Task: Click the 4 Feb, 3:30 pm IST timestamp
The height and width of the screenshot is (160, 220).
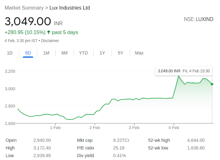Action: tap(21, 41)
